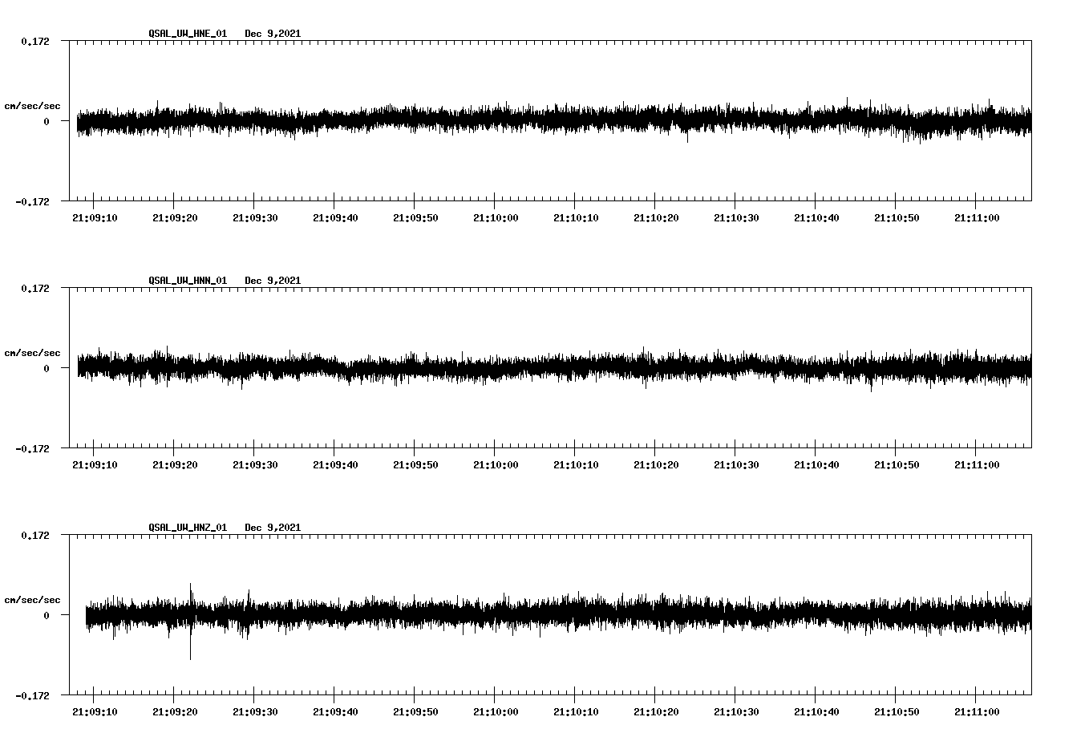This screenshot has width=1089, height=741.
Task: Click the 21:09:20 time label under HNN plot
Action: click(175, 465)
